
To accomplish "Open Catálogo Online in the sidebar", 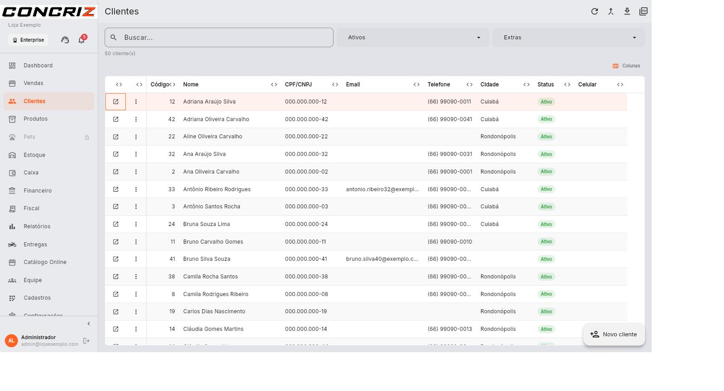I will [x=49, y=262].
